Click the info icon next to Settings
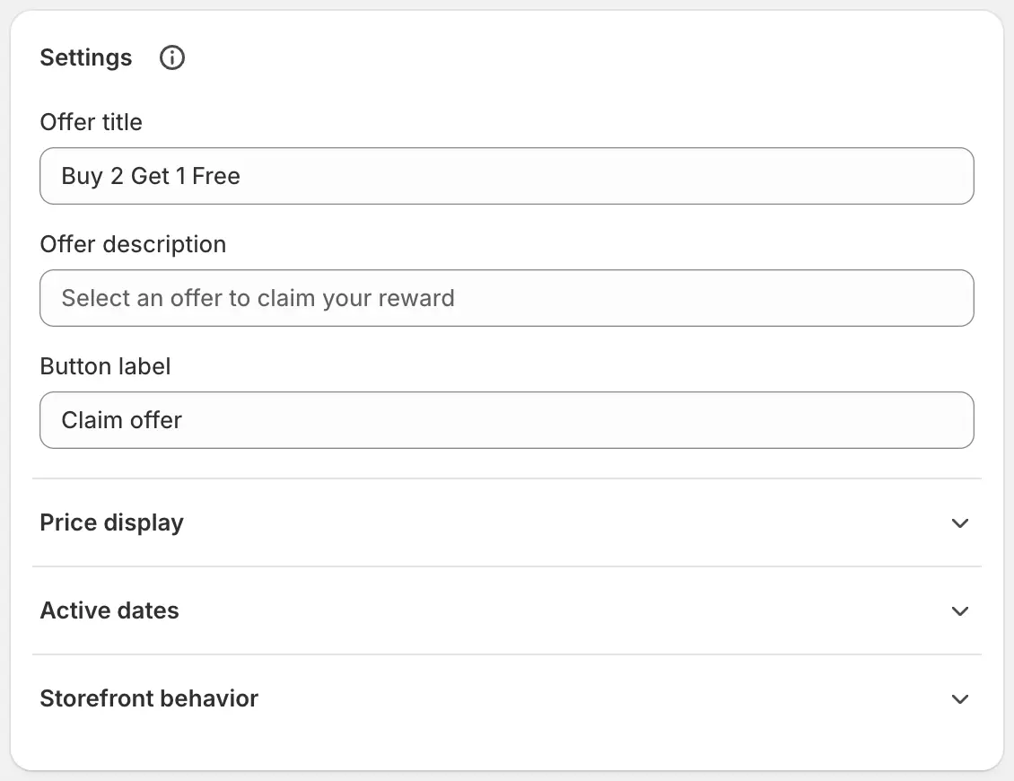Screen dimensions: 1014x781 pos(172,57)
